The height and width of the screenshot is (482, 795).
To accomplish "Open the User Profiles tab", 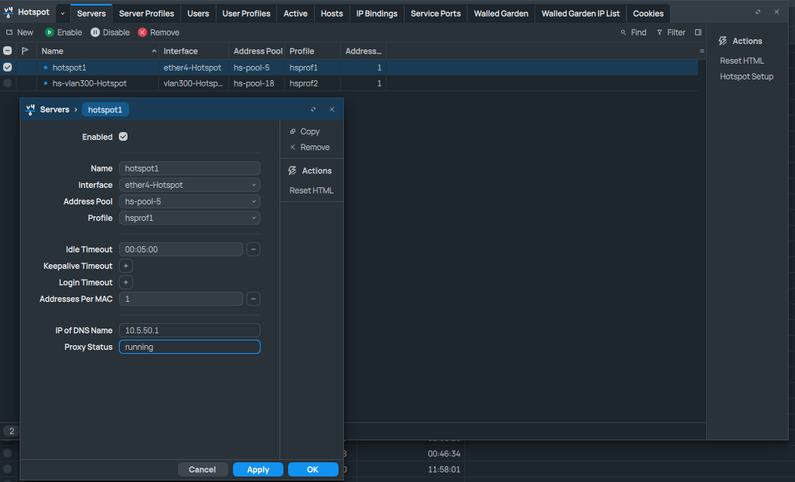I will tap(246, 13).
